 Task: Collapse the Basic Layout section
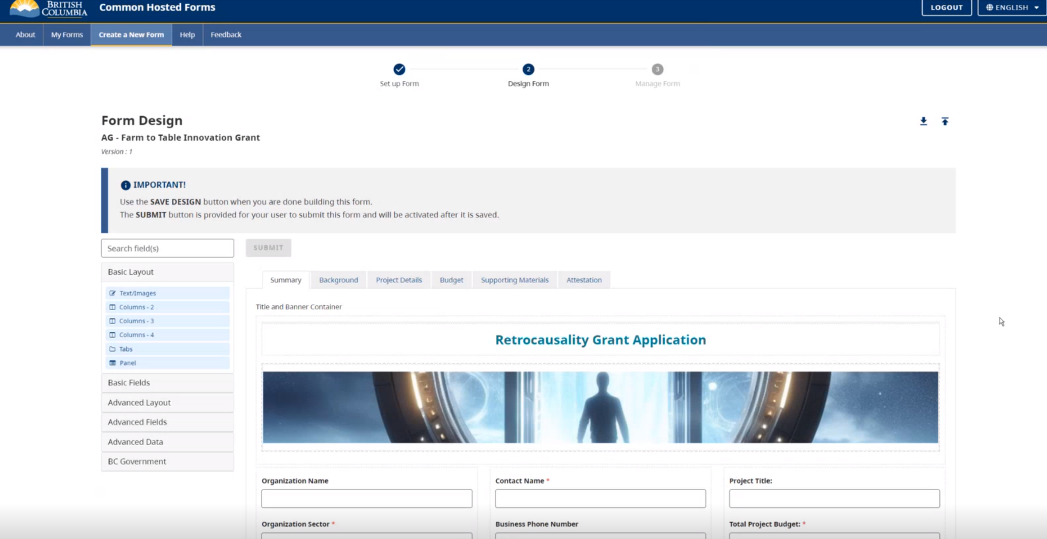167,272
